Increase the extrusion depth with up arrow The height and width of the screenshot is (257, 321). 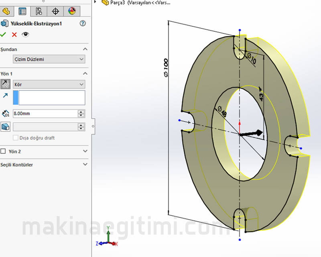81,112
